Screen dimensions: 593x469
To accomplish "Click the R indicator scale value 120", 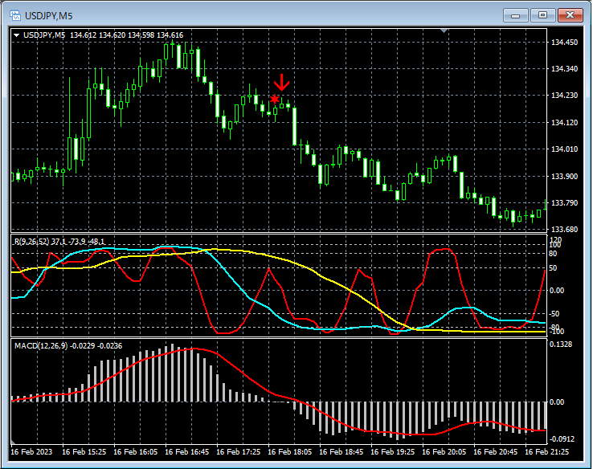I will click(x=555, y=239).
